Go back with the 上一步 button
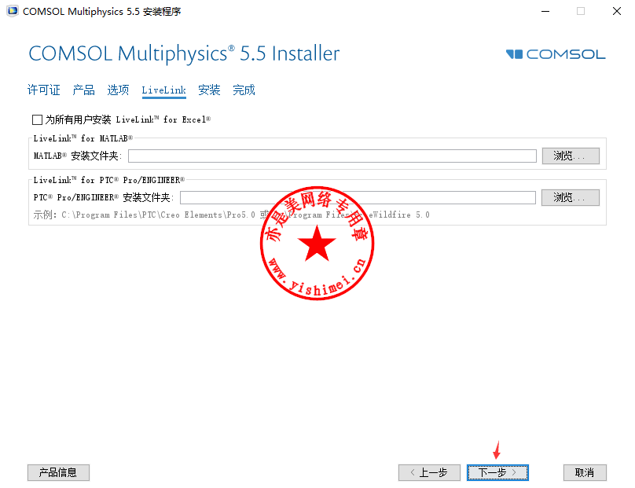 pyautogui.click(x=429, y=472)
